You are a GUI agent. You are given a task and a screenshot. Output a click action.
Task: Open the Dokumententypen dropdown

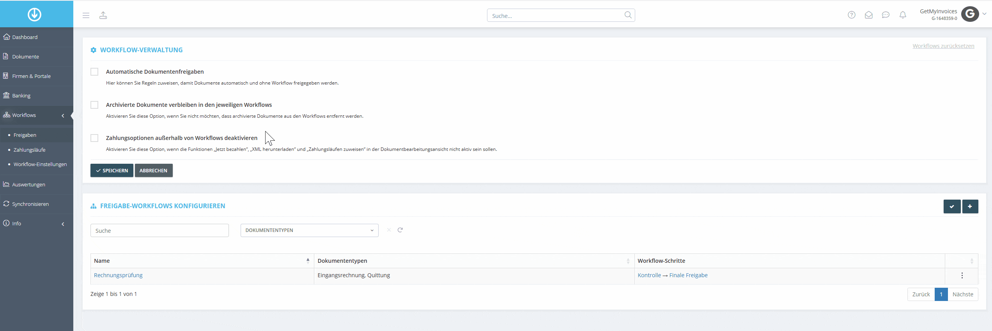click(x=309, y=230)
